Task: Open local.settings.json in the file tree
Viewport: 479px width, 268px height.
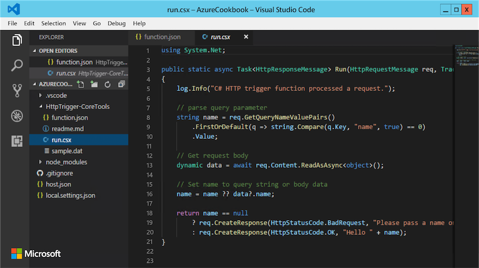Action: (x=79, y=195)
